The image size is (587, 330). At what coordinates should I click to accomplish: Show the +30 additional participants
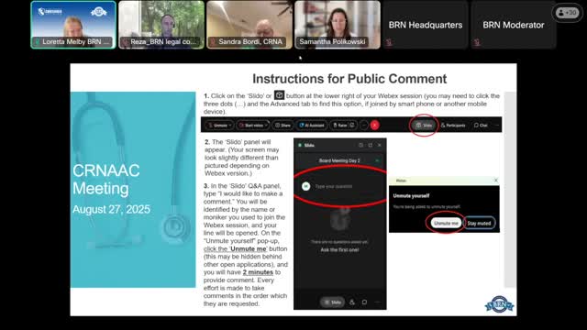(x=567, y=13)
